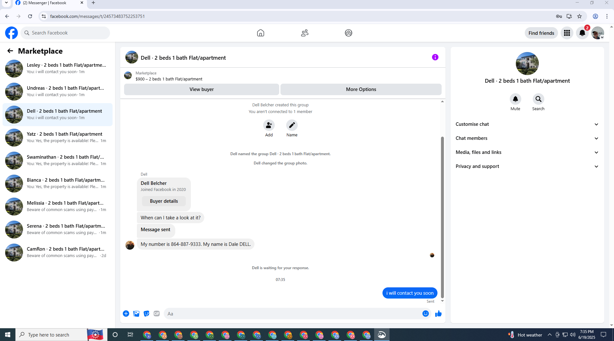Open more actions plus icon in composer
The height and width of the screenshot is (341, 614).
point(126,314)
